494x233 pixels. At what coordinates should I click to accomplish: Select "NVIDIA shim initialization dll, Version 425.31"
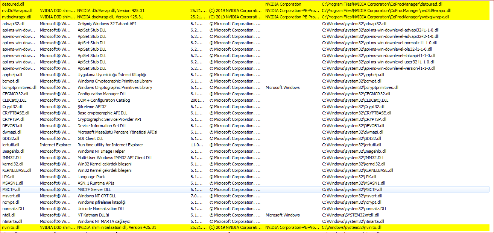point(117,228)
